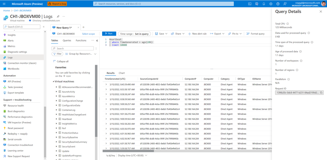Open more options ellipsis beside Functions tab

tap(93, 41)
